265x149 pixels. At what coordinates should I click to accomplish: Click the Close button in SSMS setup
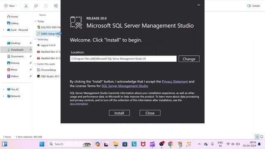point(150,113)
